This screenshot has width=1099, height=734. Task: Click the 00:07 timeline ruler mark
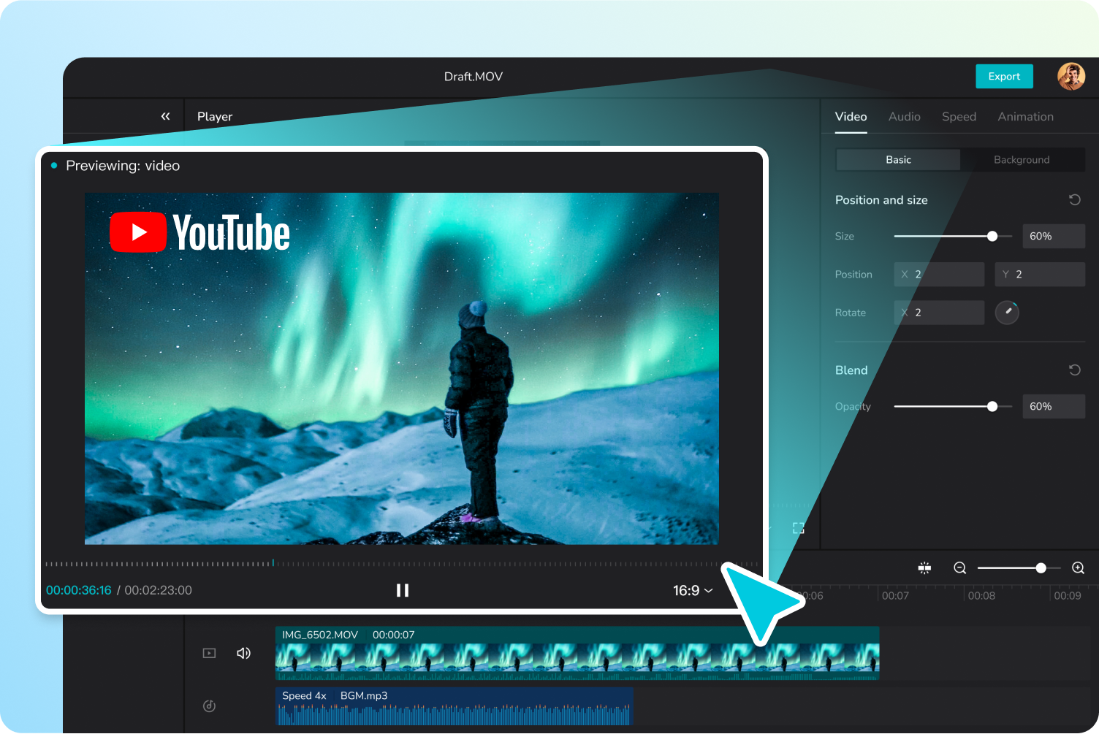895,596
